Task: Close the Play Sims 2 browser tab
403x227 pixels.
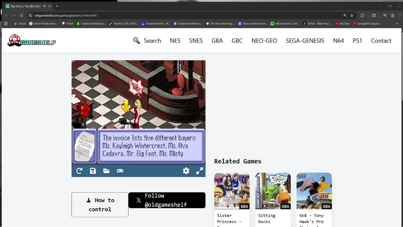Action: [49, 6]
